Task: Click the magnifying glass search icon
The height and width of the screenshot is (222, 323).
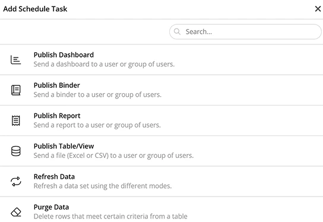Action: pos(177,31)
